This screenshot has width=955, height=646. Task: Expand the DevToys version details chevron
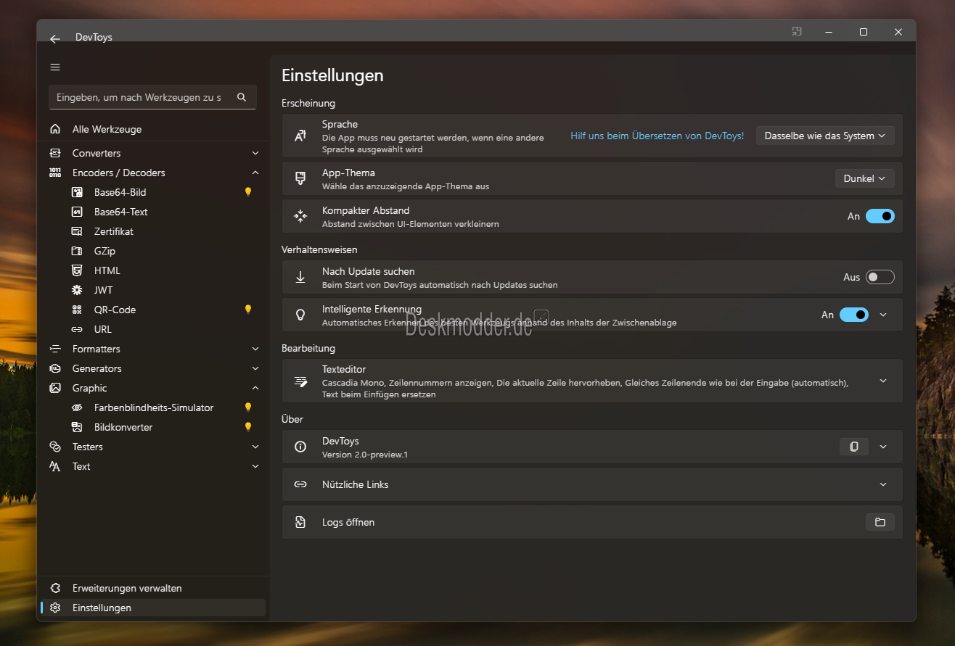click(883, 447)
